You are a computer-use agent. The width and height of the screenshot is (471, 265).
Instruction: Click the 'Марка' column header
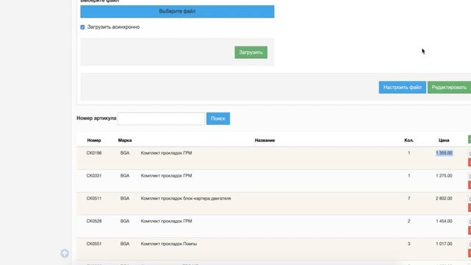click(x=125, y=141)
